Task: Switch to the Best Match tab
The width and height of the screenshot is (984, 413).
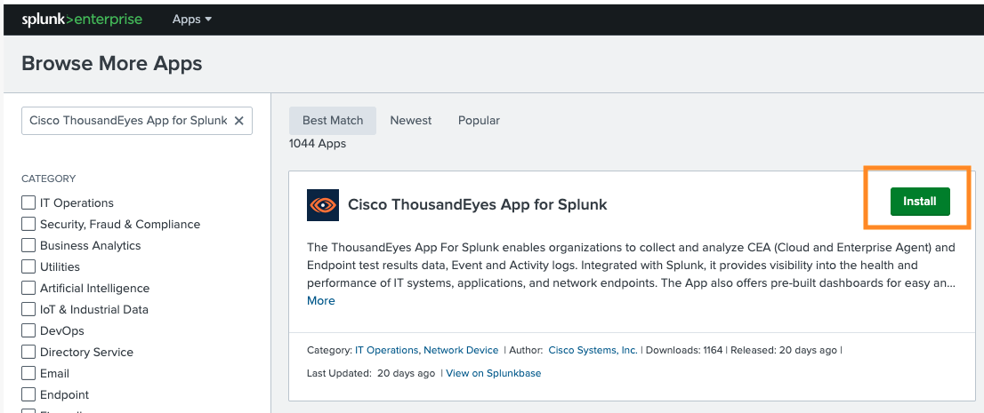Action: 333,121
